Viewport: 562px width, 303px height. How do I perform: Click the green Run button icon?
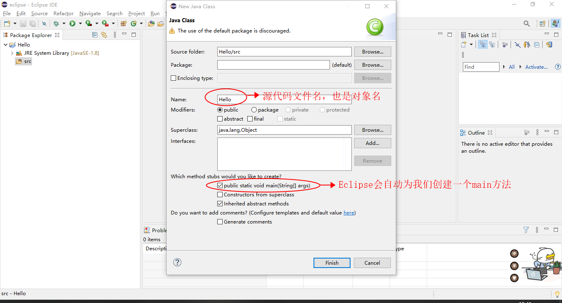point(72,23)
